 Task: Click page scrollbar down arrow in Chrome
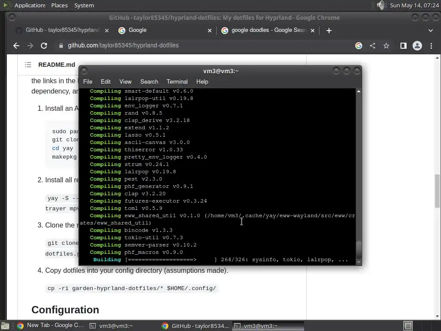click(x=437, y=317)
